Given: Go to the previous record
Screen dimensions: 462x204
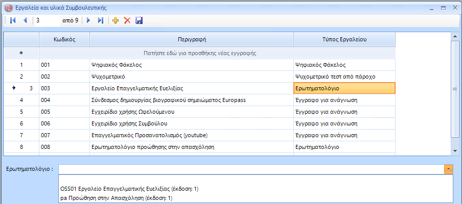Looking at the screenshot, I should point(25,20).
